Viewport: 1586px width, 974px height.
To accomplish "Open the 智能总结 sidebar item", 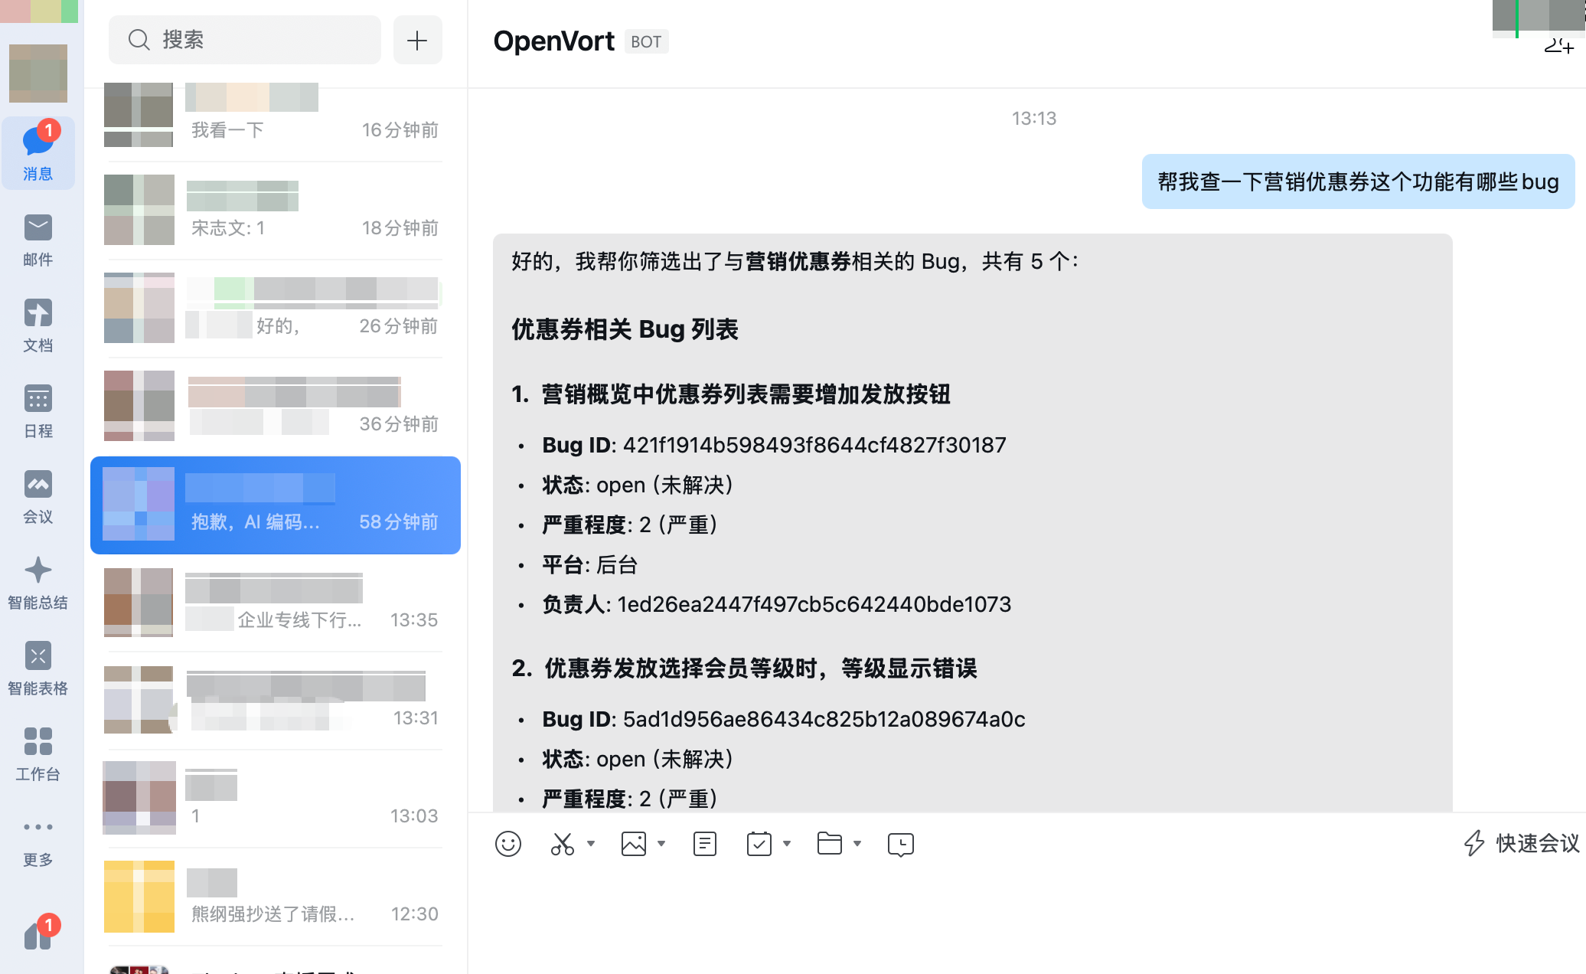I will [x=38, y=583].
